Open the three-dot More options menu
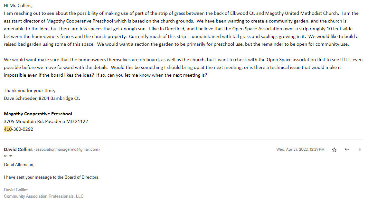The width and height of the screenshot is (368, 200). (360, 150)
